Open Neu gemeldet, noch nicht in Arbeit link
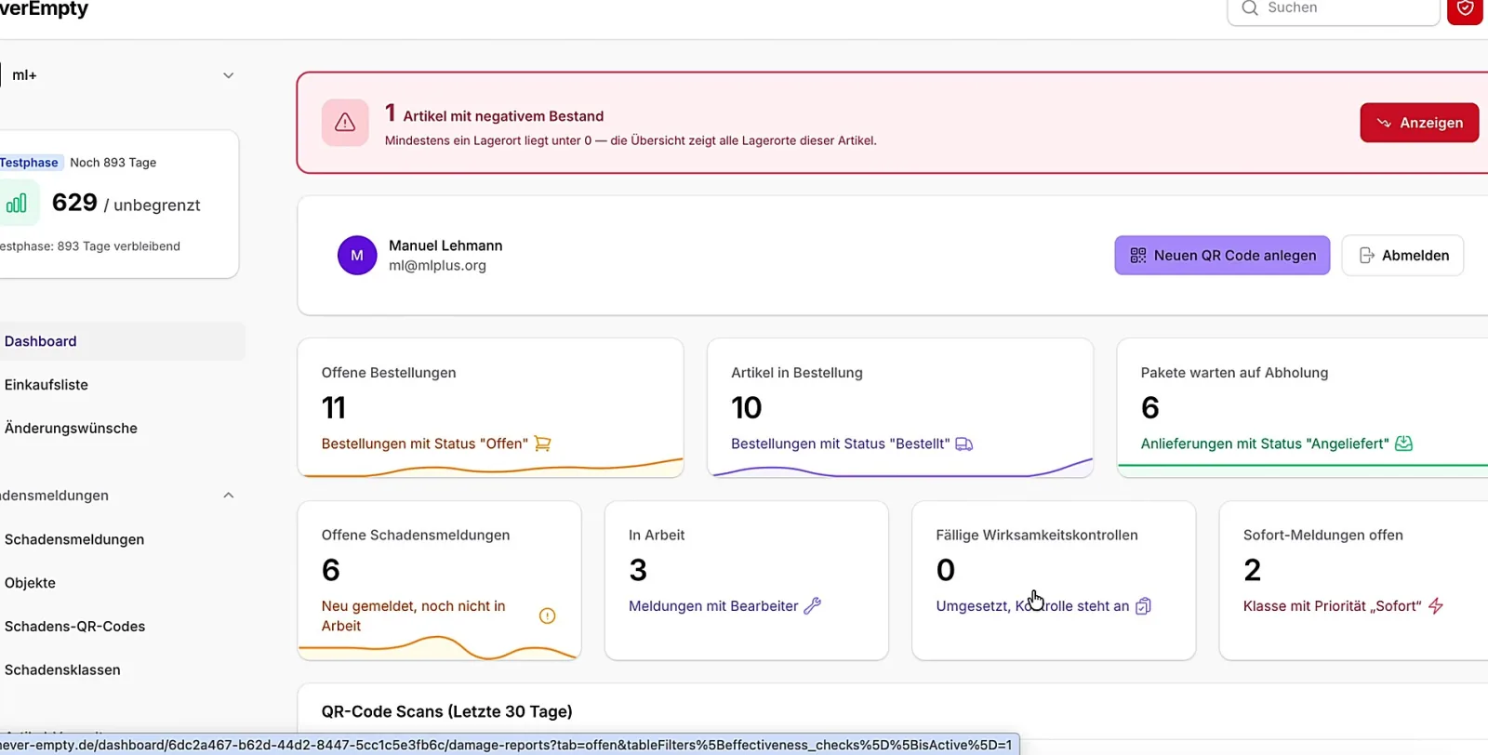The height and width of the screenshot is (755, 1488). [414, 616]
